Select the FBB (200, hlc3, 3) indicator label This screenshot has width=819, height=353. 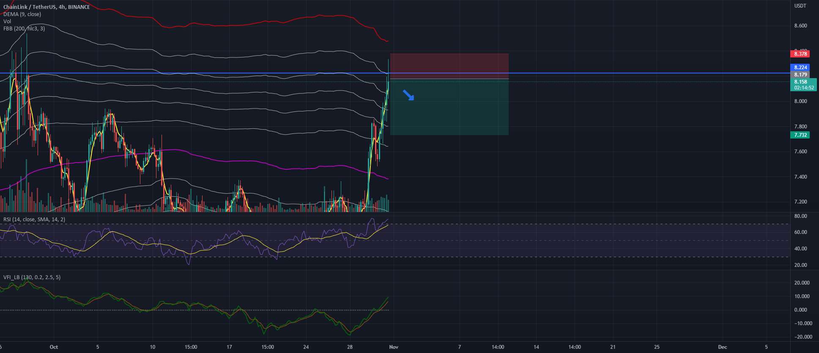point(24,28)
